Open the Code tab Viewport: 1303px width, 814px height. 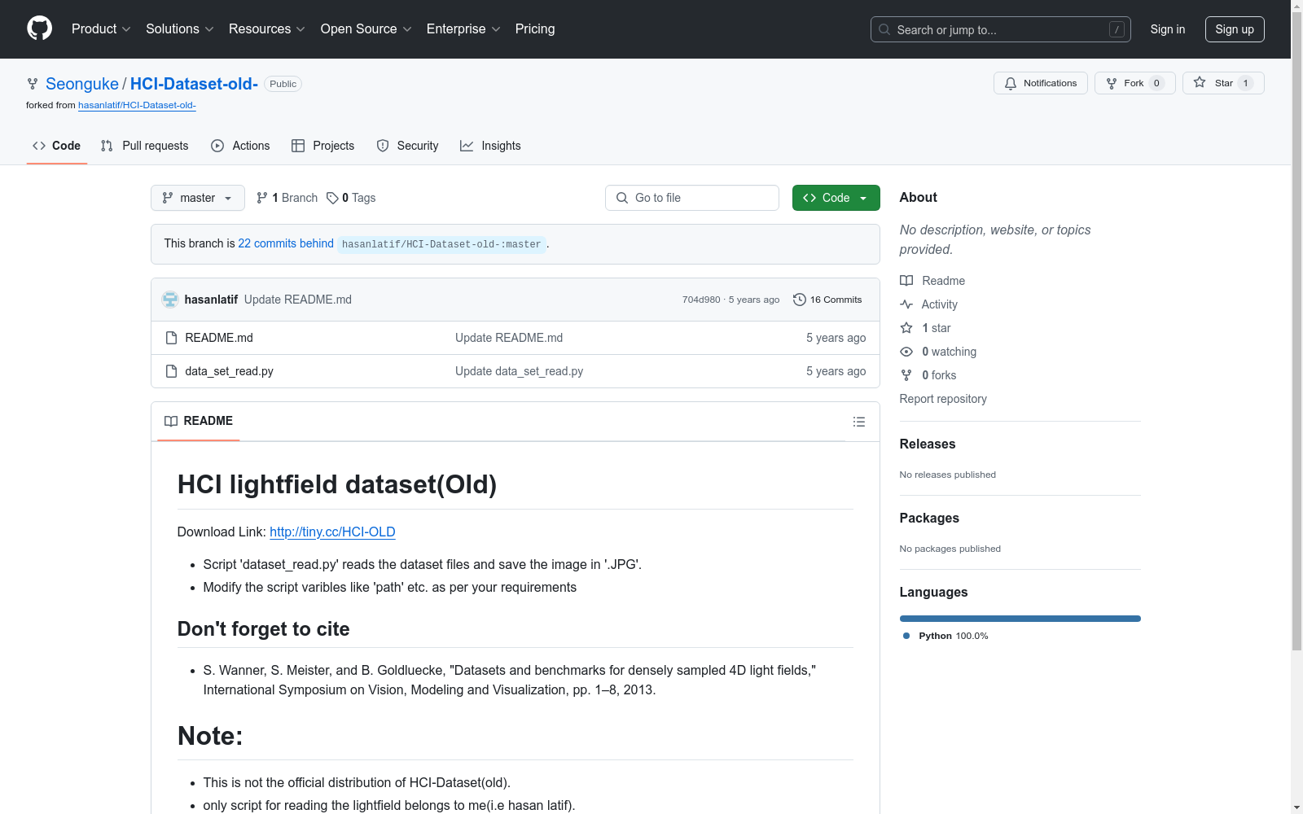pos(57,146)
